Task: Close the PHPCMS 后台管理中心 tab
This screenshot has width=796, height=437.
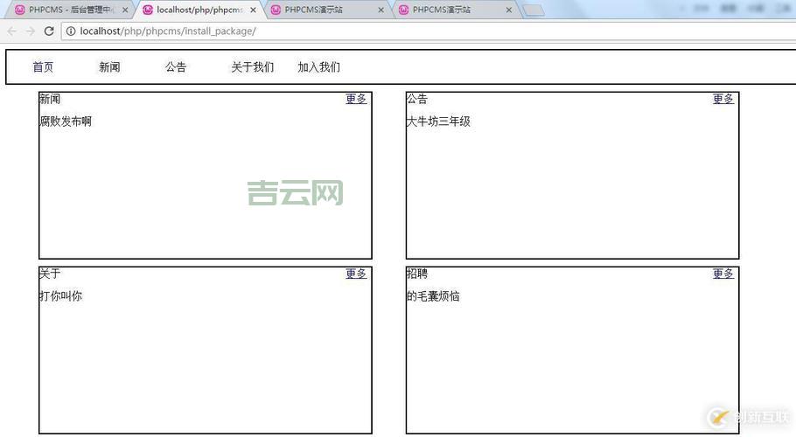Action: tap(125, 10)
